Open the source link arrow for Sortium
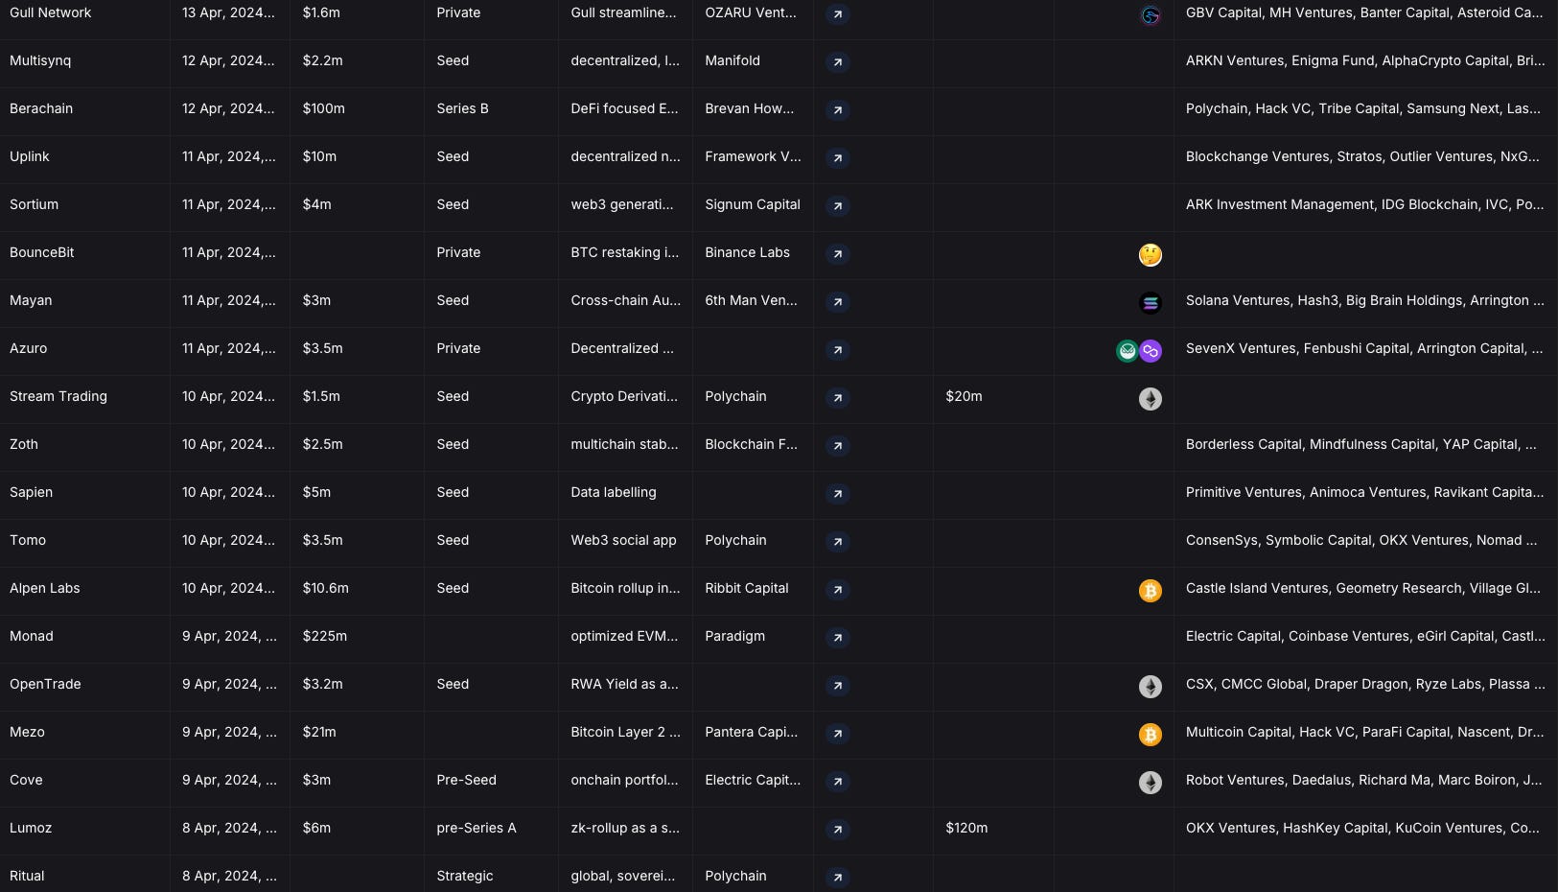This screenshot has width=1558, height=892. point(838,206)
